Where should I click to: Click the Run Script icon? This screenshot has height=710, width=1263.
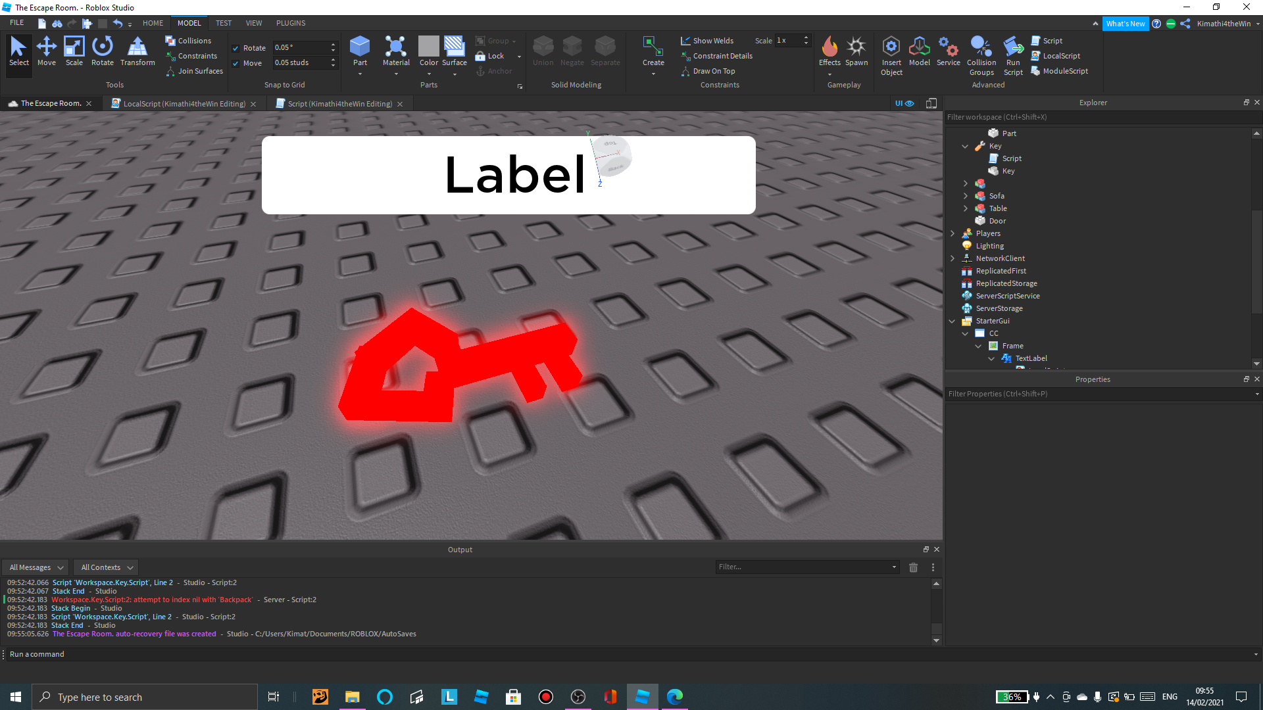[x=1013, y=47]
